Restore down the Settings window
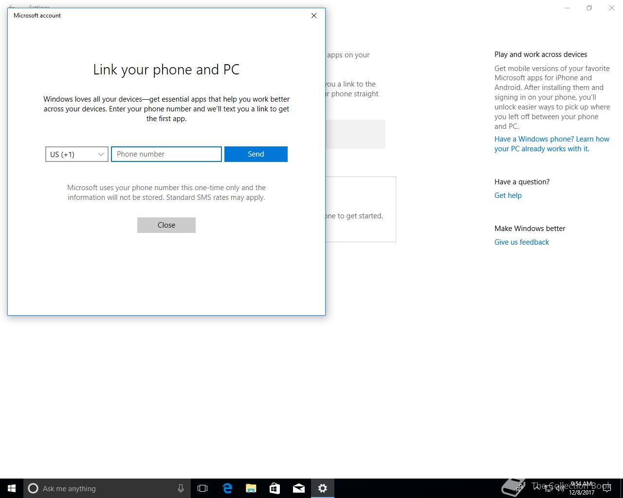The height and width of the screenshot is (498, 623). pyautogui.click(x=589, y=8)
